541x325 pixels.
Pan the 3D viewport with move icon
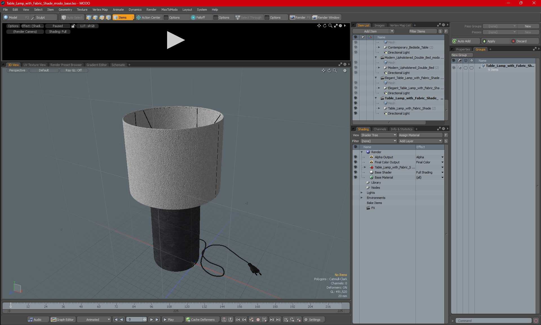coord(323,71)
